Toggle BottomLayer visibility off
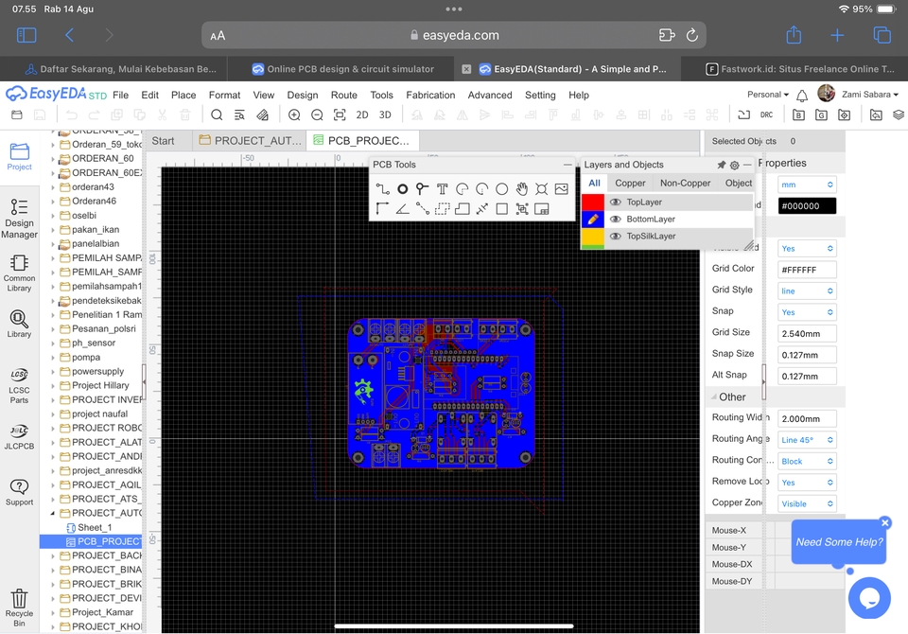Viewport: 908px width, 634px height. click(x=617, y=219)
